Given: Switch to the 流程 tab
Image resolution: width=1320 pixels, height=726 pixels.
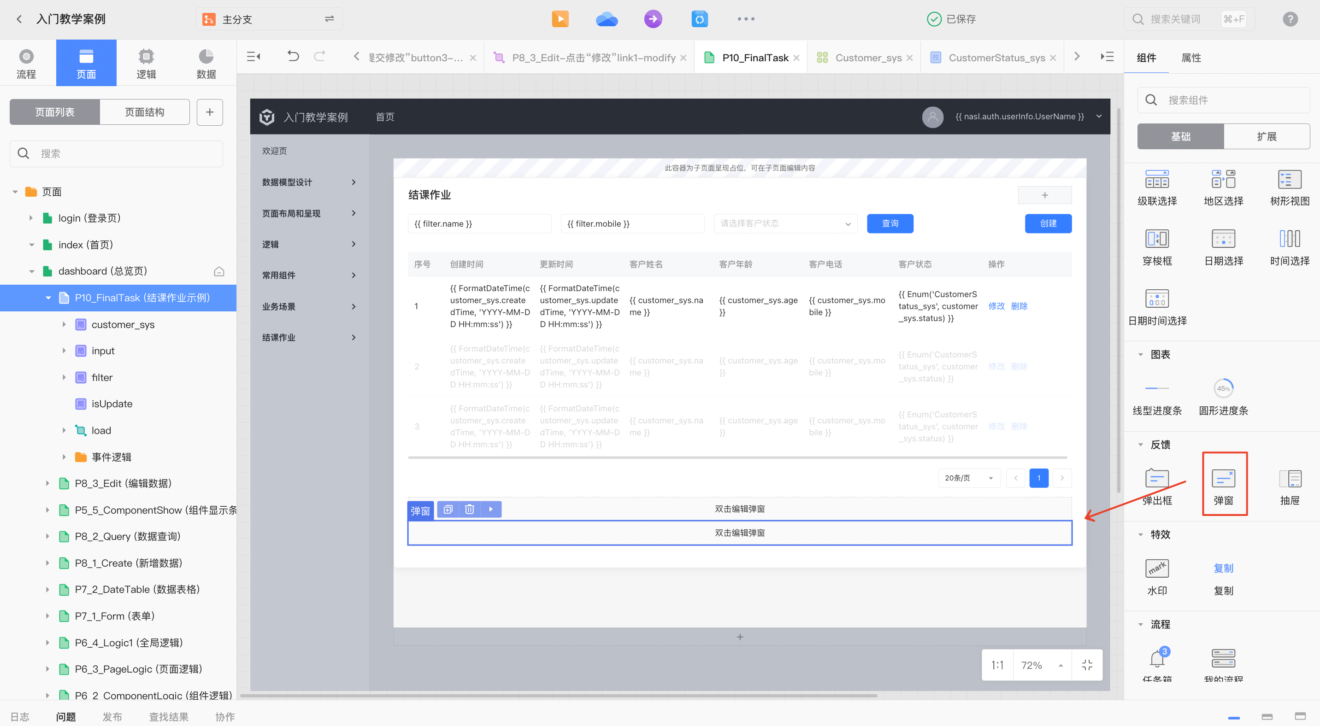Looking at the screenshot, I should click(26, 63).
